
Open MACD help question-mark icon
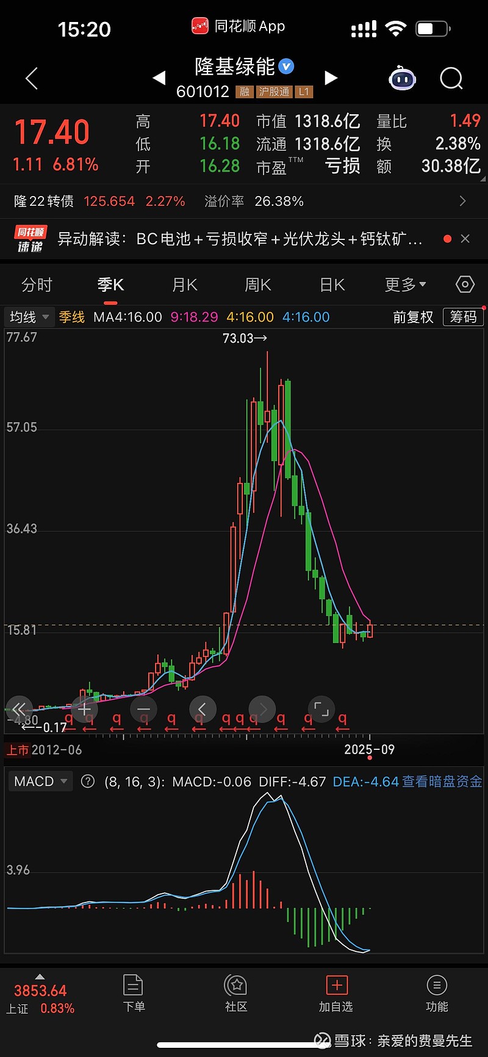coord(88,781)
